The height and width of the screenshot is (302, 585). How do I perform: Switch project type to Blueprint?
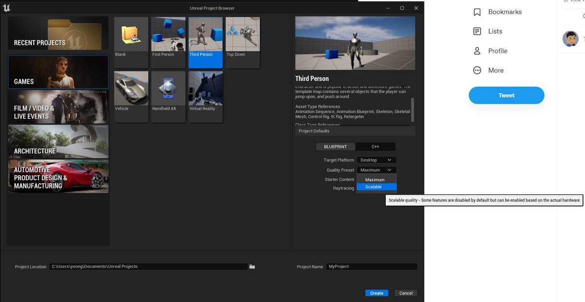tap(335, 147)
